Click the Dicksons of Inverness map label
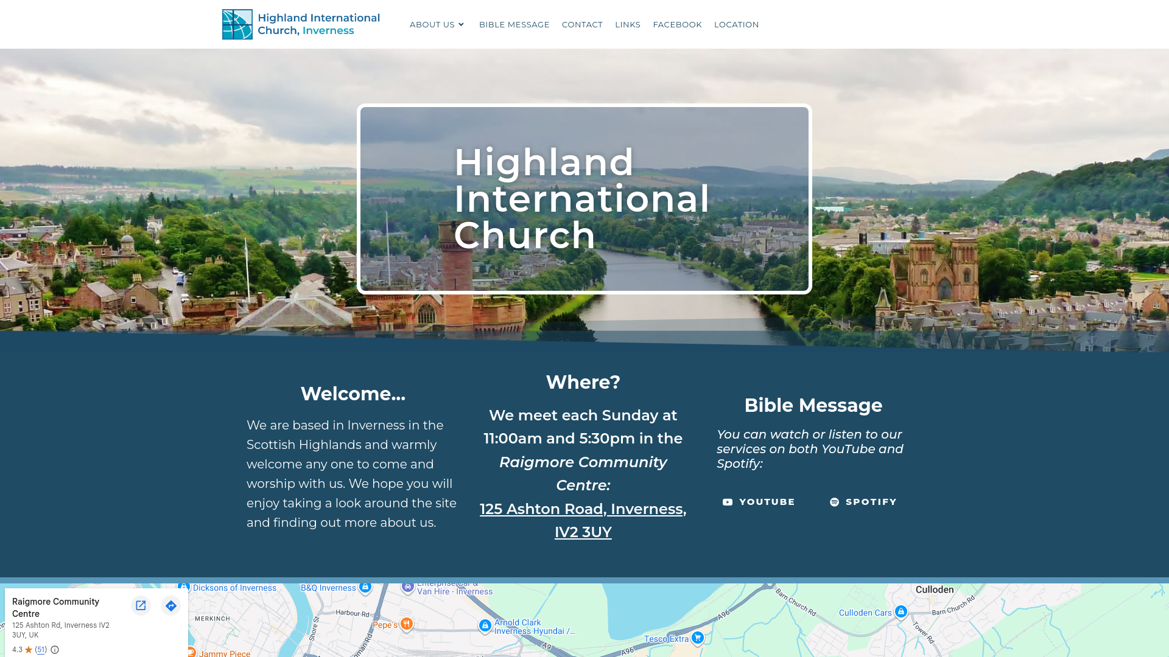Screen dimensions: 1169x657 [x=234, y=588]
